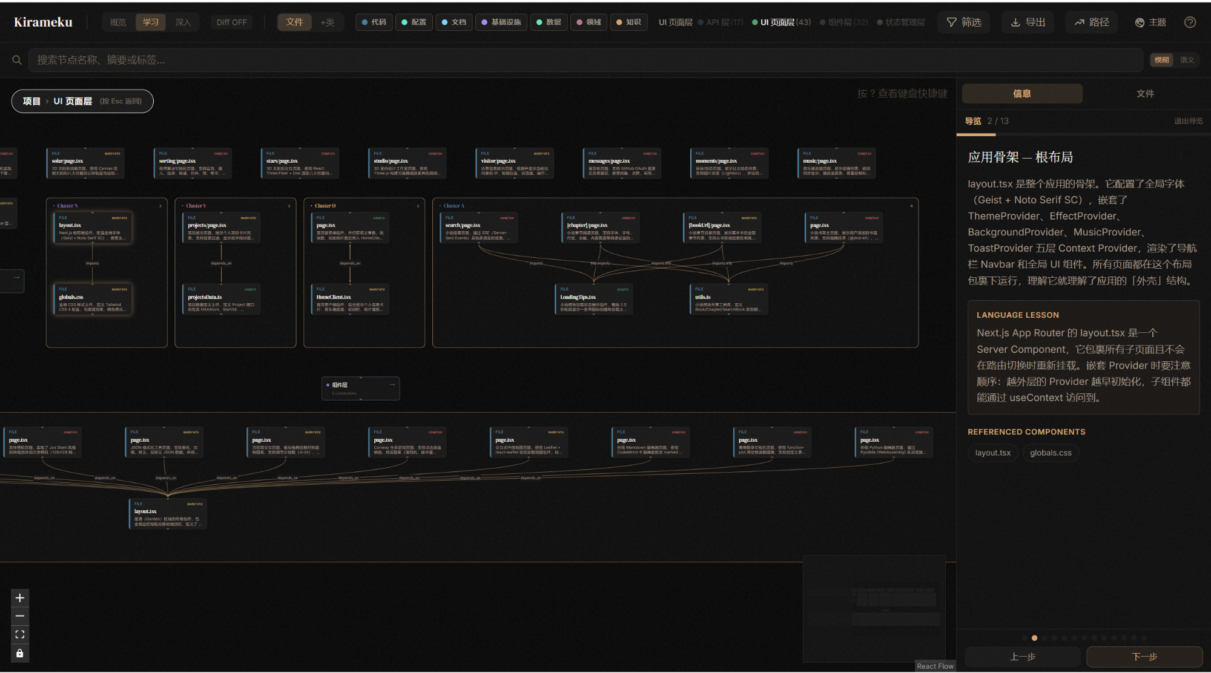Click the 下一步 next step button
This screenshot has width=1211, height=673.
point(1144,657)
